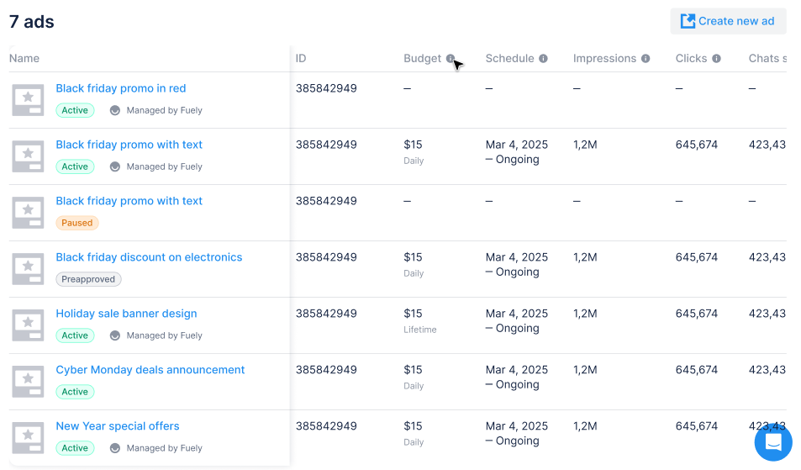Screen dimensions: 801x470
Task: Open Cyber Monday deals announcement ad
Action: coord(150,370)
